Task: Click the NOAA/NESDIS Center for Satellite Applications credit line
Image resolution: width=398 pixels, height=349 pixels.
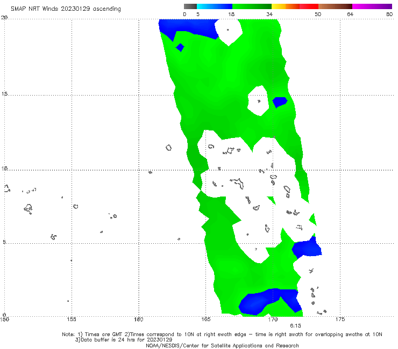Action: (222, 346)
